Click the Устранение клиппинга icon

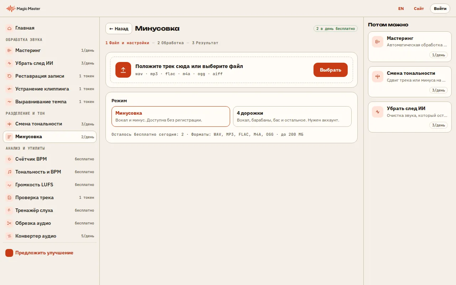point(9,89)
